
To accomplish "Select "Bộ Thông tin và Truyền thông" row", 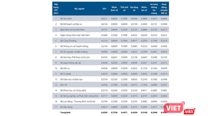I will tap(74, 46).
